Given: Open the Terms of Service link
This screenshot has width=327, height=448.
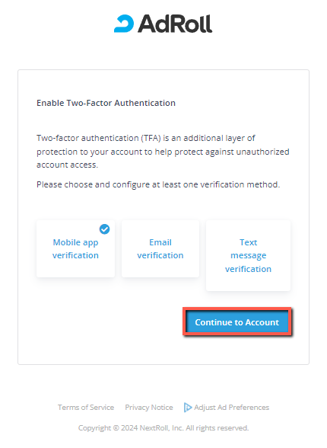Looking at the screenshot, I should (x=86, y=408).
